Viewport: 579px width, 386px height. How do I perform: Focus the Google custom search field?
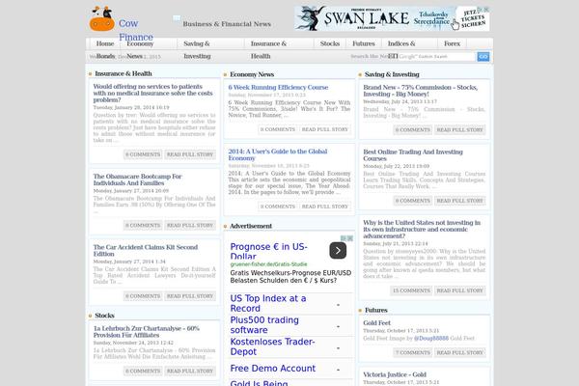point(446,57)
